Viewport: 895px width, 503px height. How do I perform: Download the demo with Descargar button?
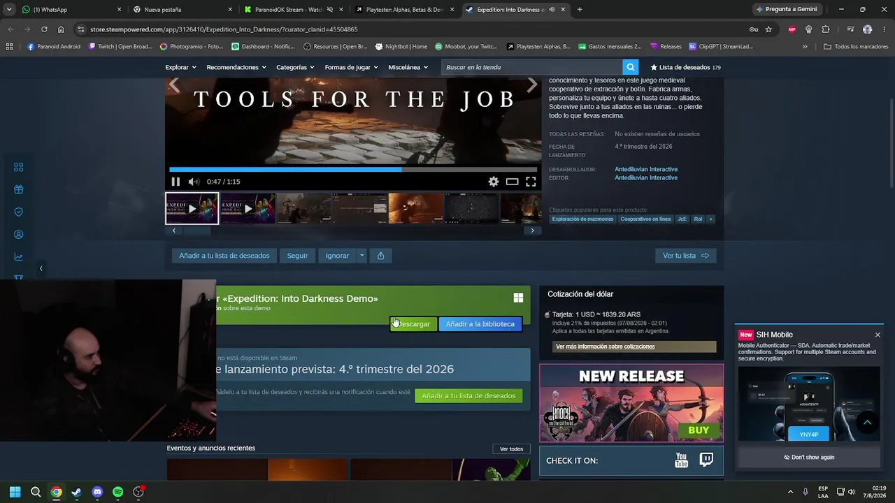tap(413, 324)
